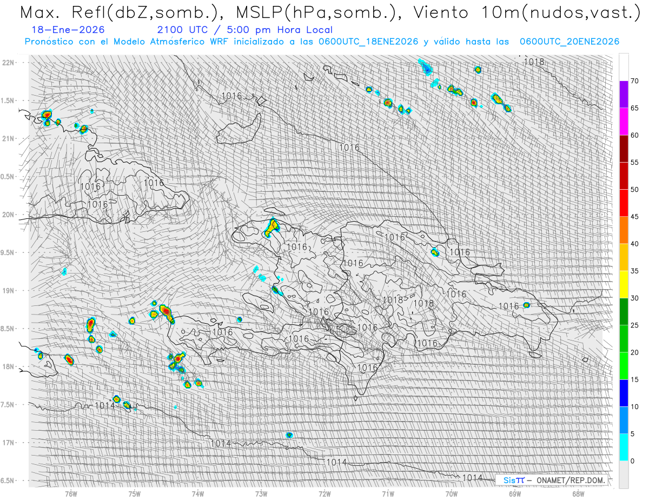
Task: Click '2100 UTC / 5:00 pm Hora Local'
Action: point(245,30)
